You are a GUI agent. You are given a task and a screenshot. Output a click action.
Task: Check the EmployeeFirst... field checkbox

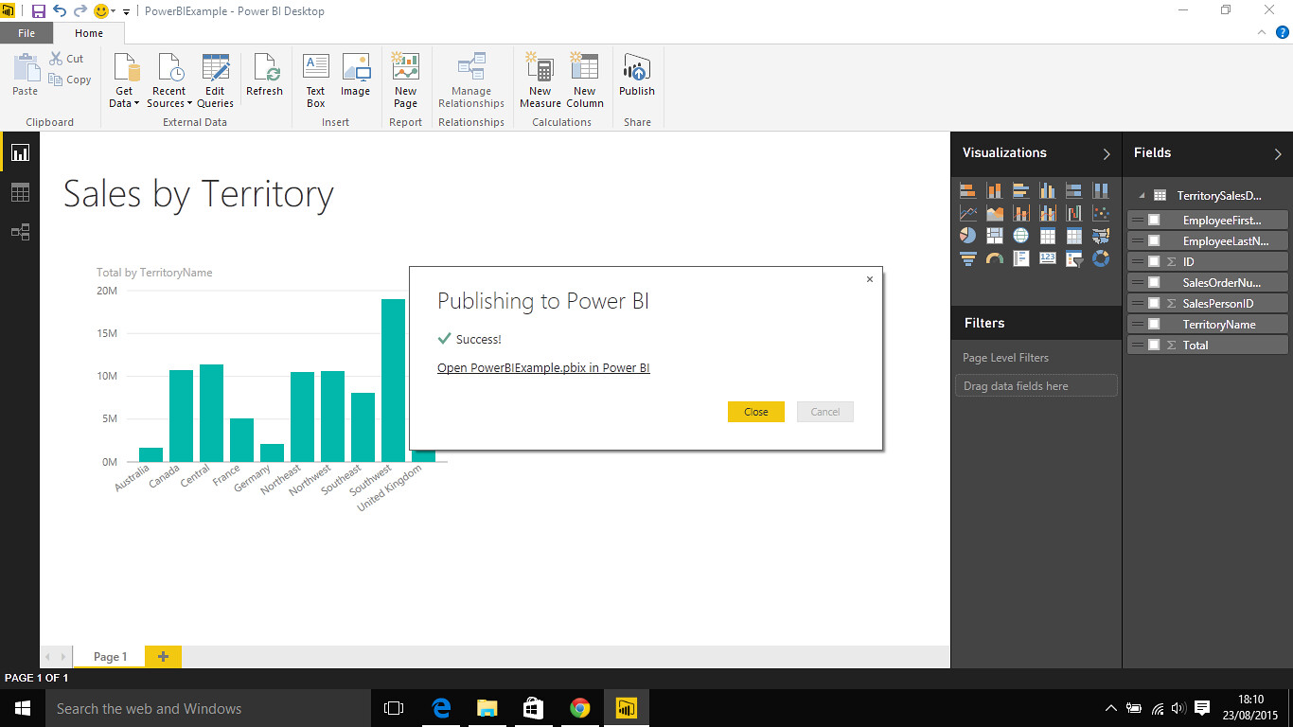1154,220
